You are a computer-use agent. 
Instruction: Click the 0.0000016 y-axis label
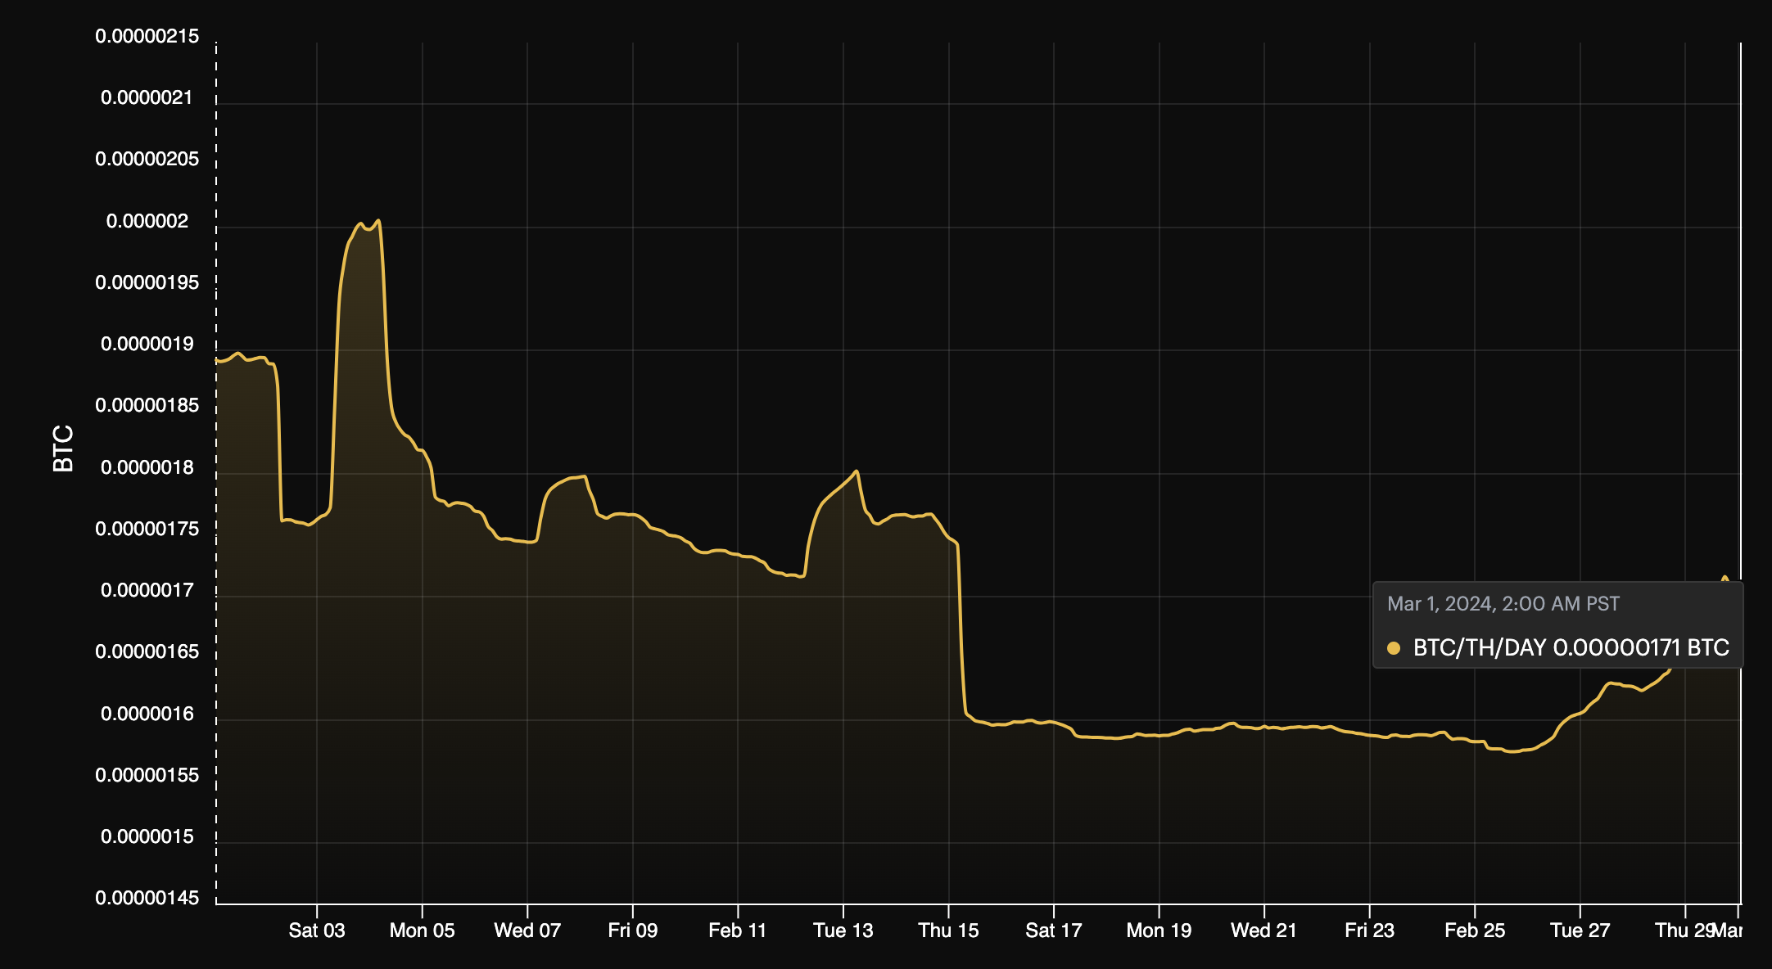[147, 714]
